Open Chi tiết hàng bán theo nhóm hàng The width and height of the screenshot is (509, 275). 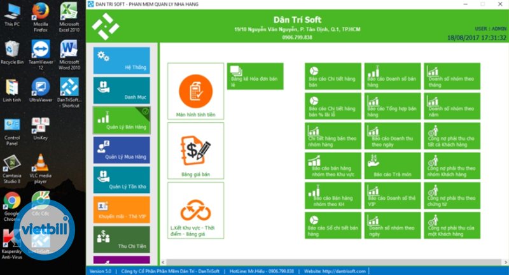[x=333, y=136]
